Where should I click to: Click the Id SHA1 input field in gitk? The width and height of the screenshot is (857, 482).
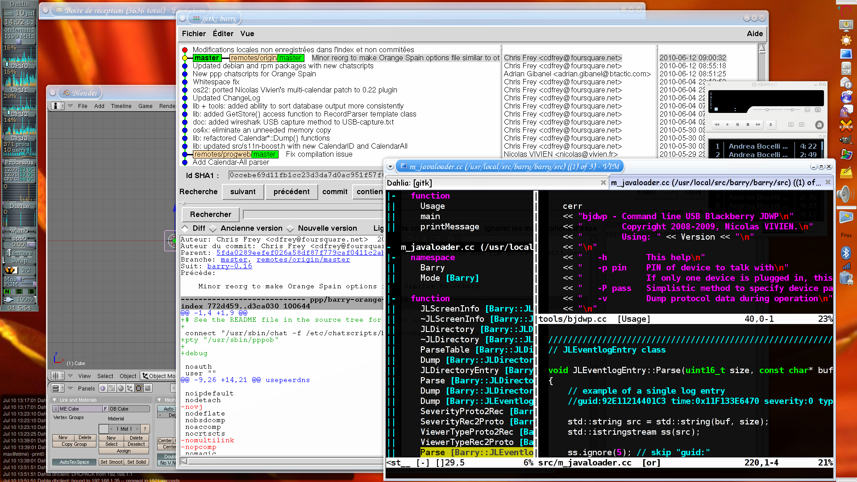(306, 175)
